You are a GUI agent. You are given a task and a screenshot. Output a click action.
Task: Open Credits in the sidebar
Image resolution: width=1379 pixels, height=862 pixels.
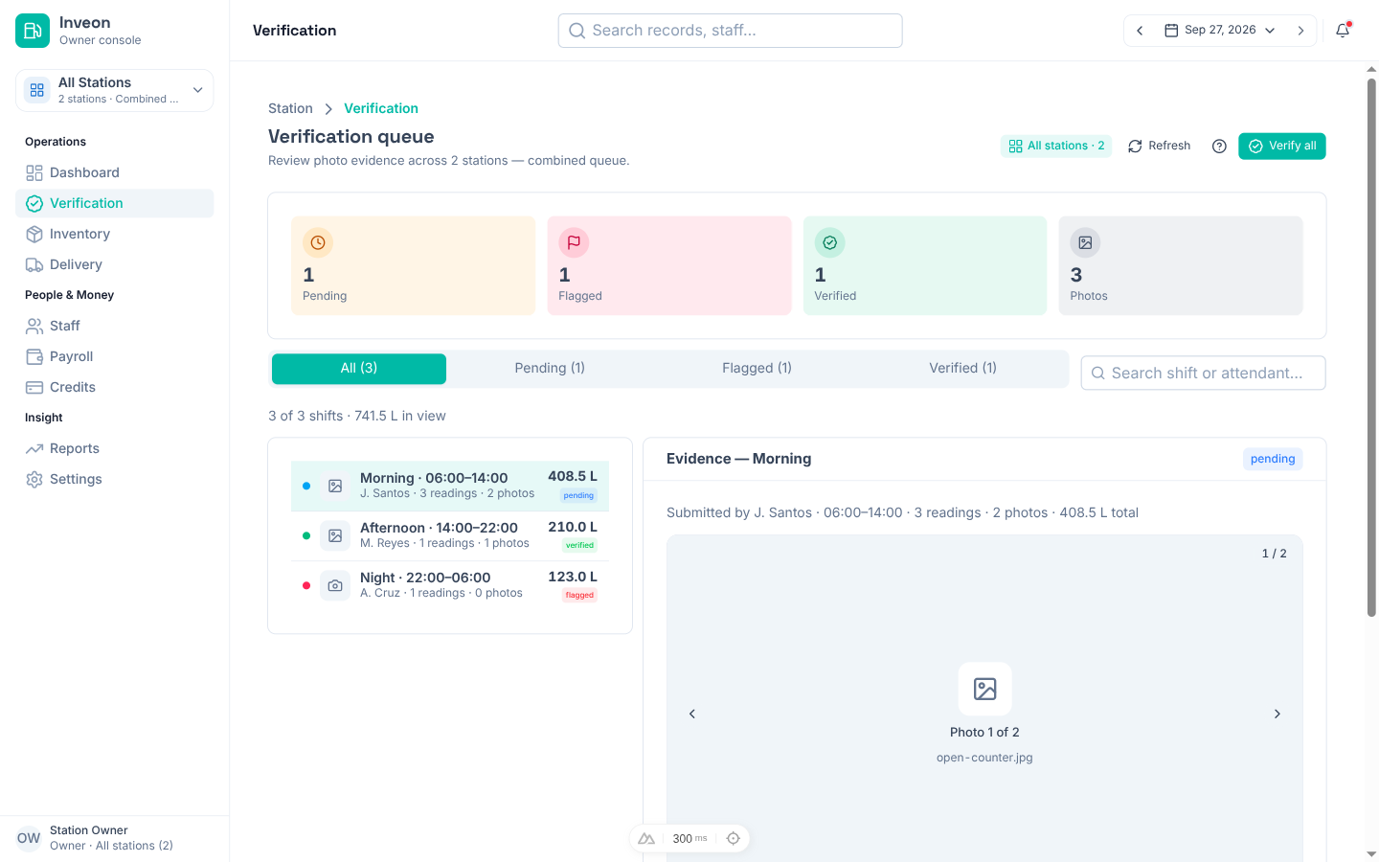(115, 387)
